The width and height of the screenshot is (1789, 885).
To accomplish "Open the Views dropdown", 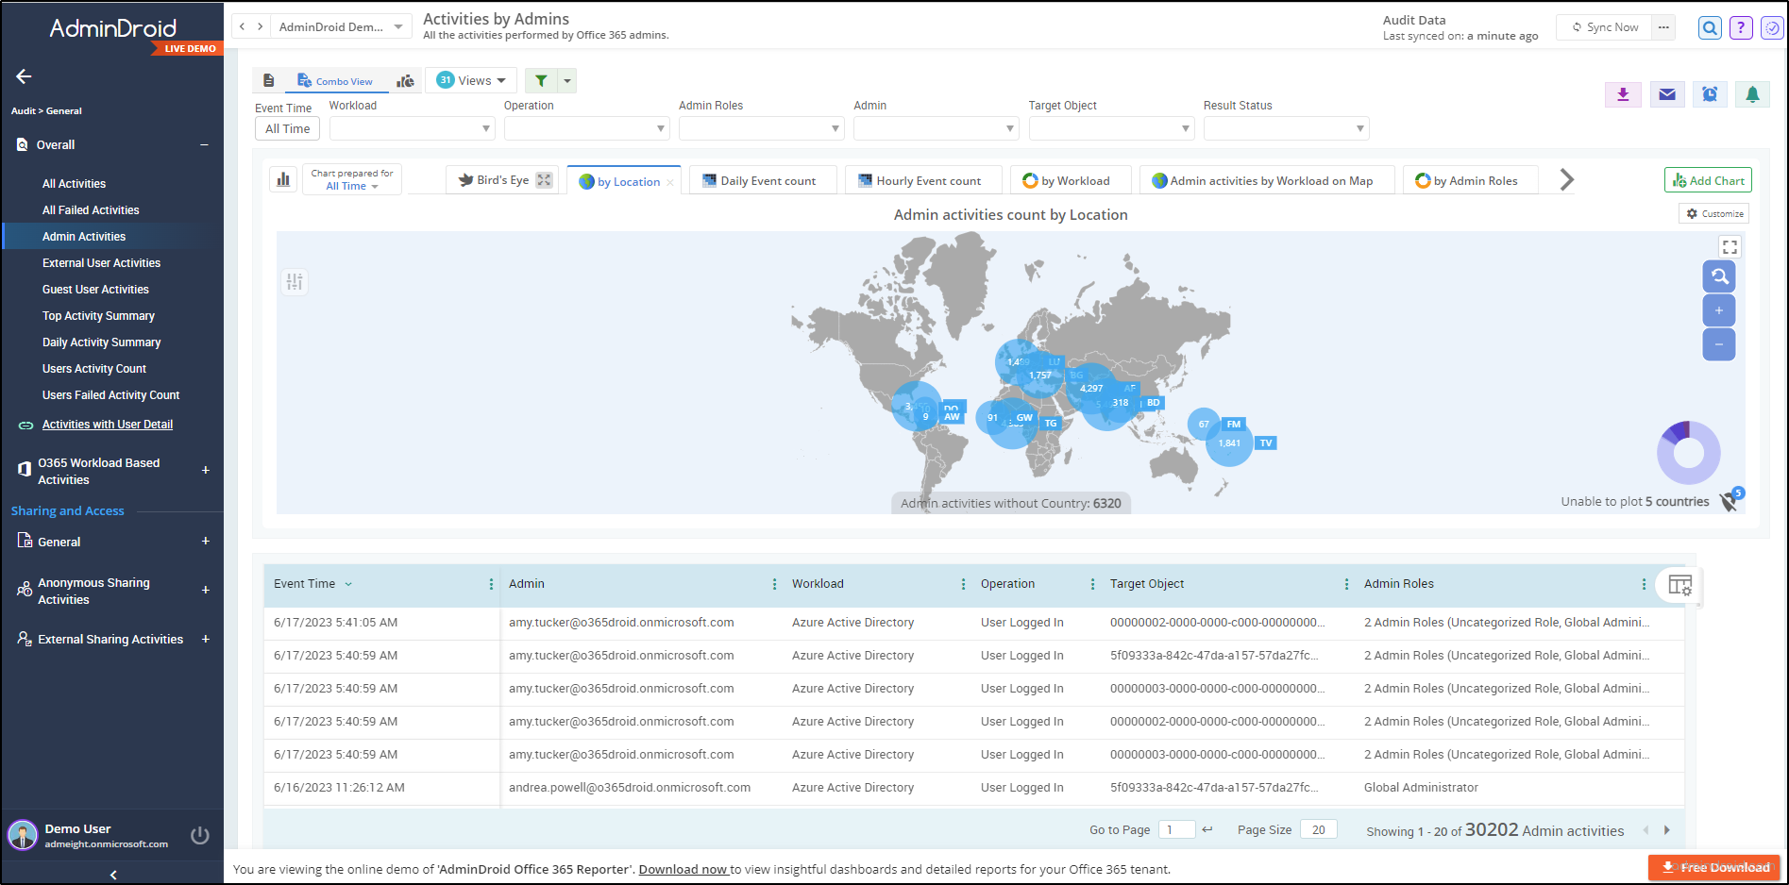I will tap(470, 80).
